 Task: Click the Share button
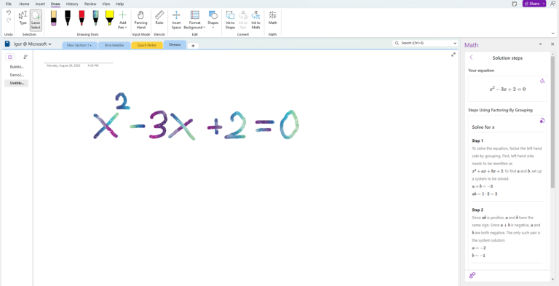[x=532, y=4]
